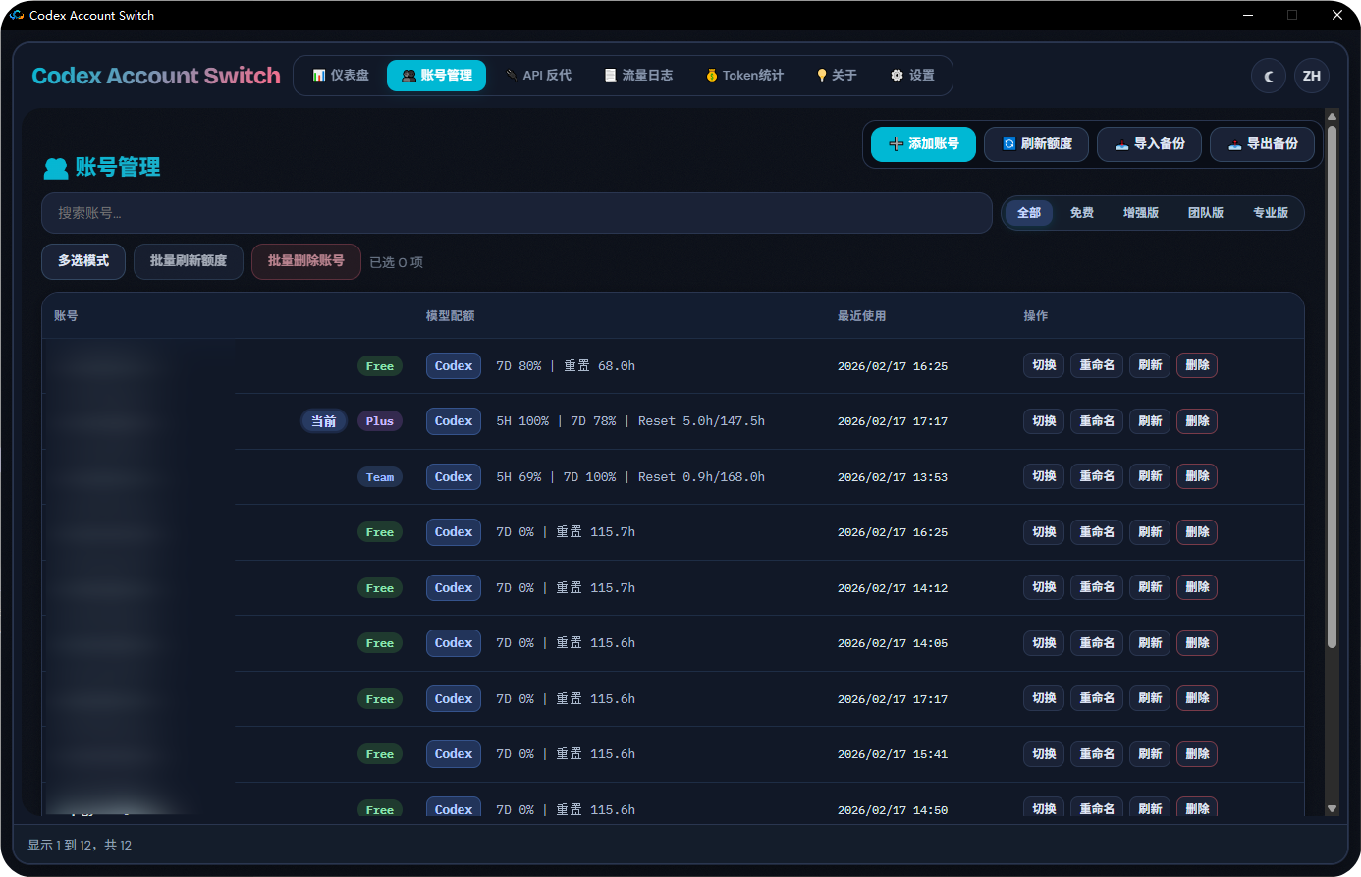Click the Codex Account Switch logo title
Image resolution: width=1361 pixels, height=877 pixels.
click(156, 76)
